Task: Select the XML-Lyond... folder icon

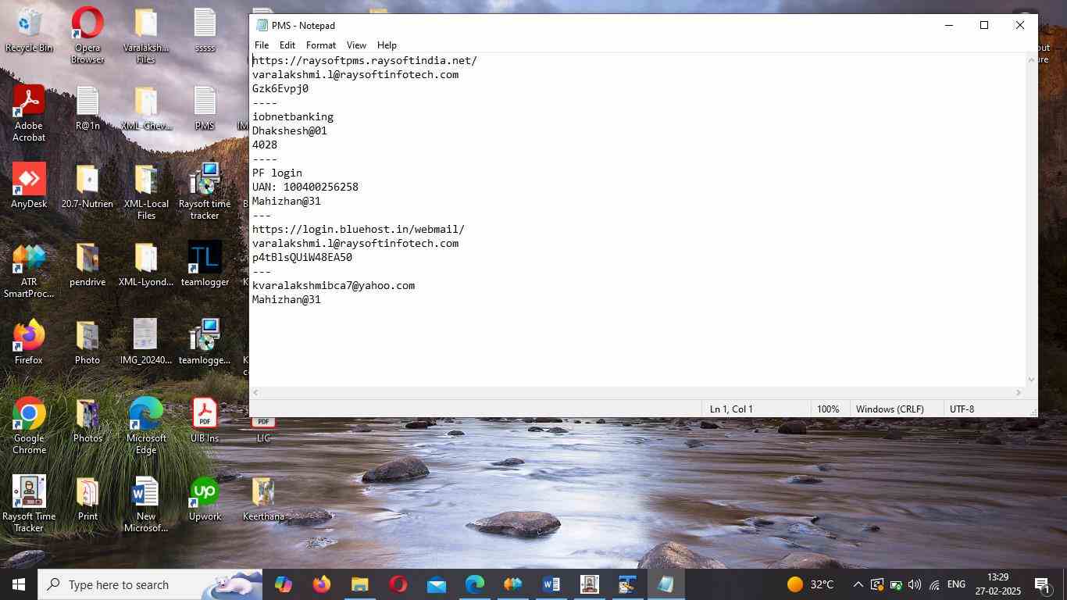Action: pyautogui.click(x=146, y=265)
